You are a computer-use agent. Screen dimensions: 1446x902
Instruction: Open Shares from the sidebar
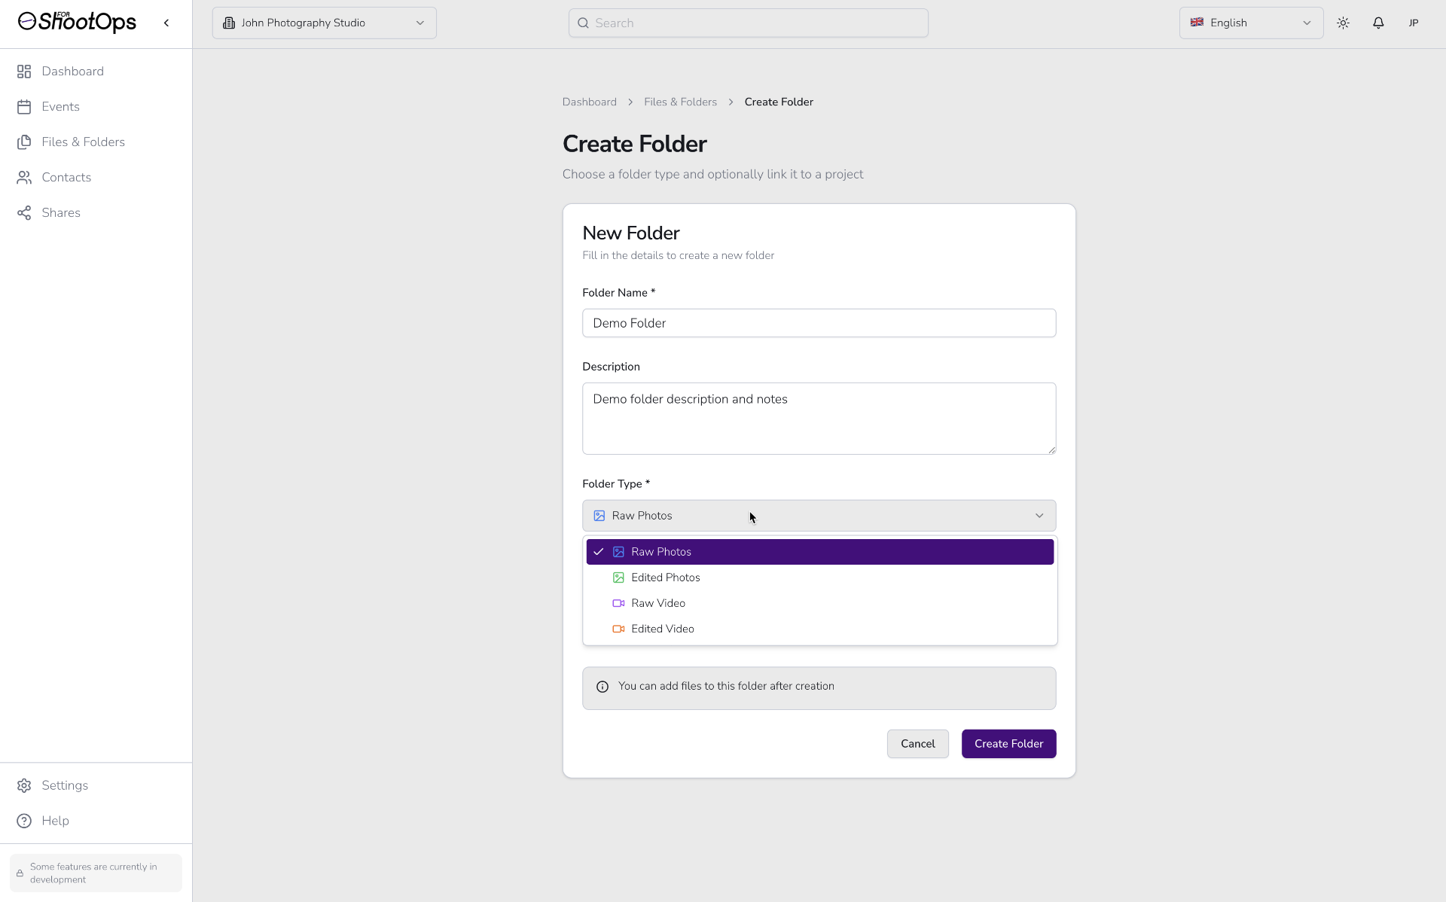61,212
